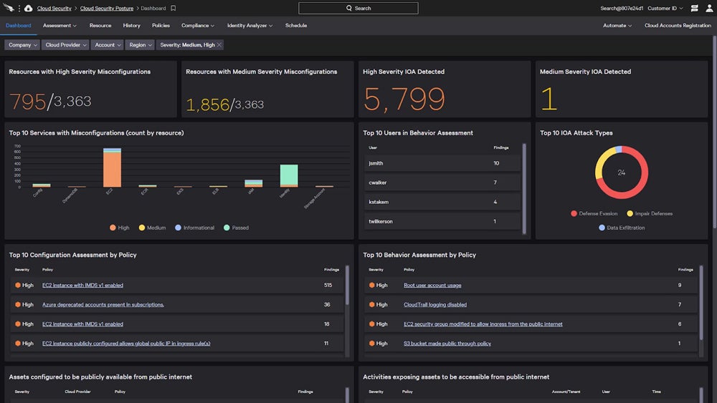Bookmark the Dashboard page

[174, 9]
